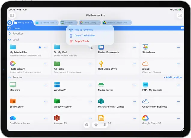Click the battery indicator in status bar

coord(180,10)
